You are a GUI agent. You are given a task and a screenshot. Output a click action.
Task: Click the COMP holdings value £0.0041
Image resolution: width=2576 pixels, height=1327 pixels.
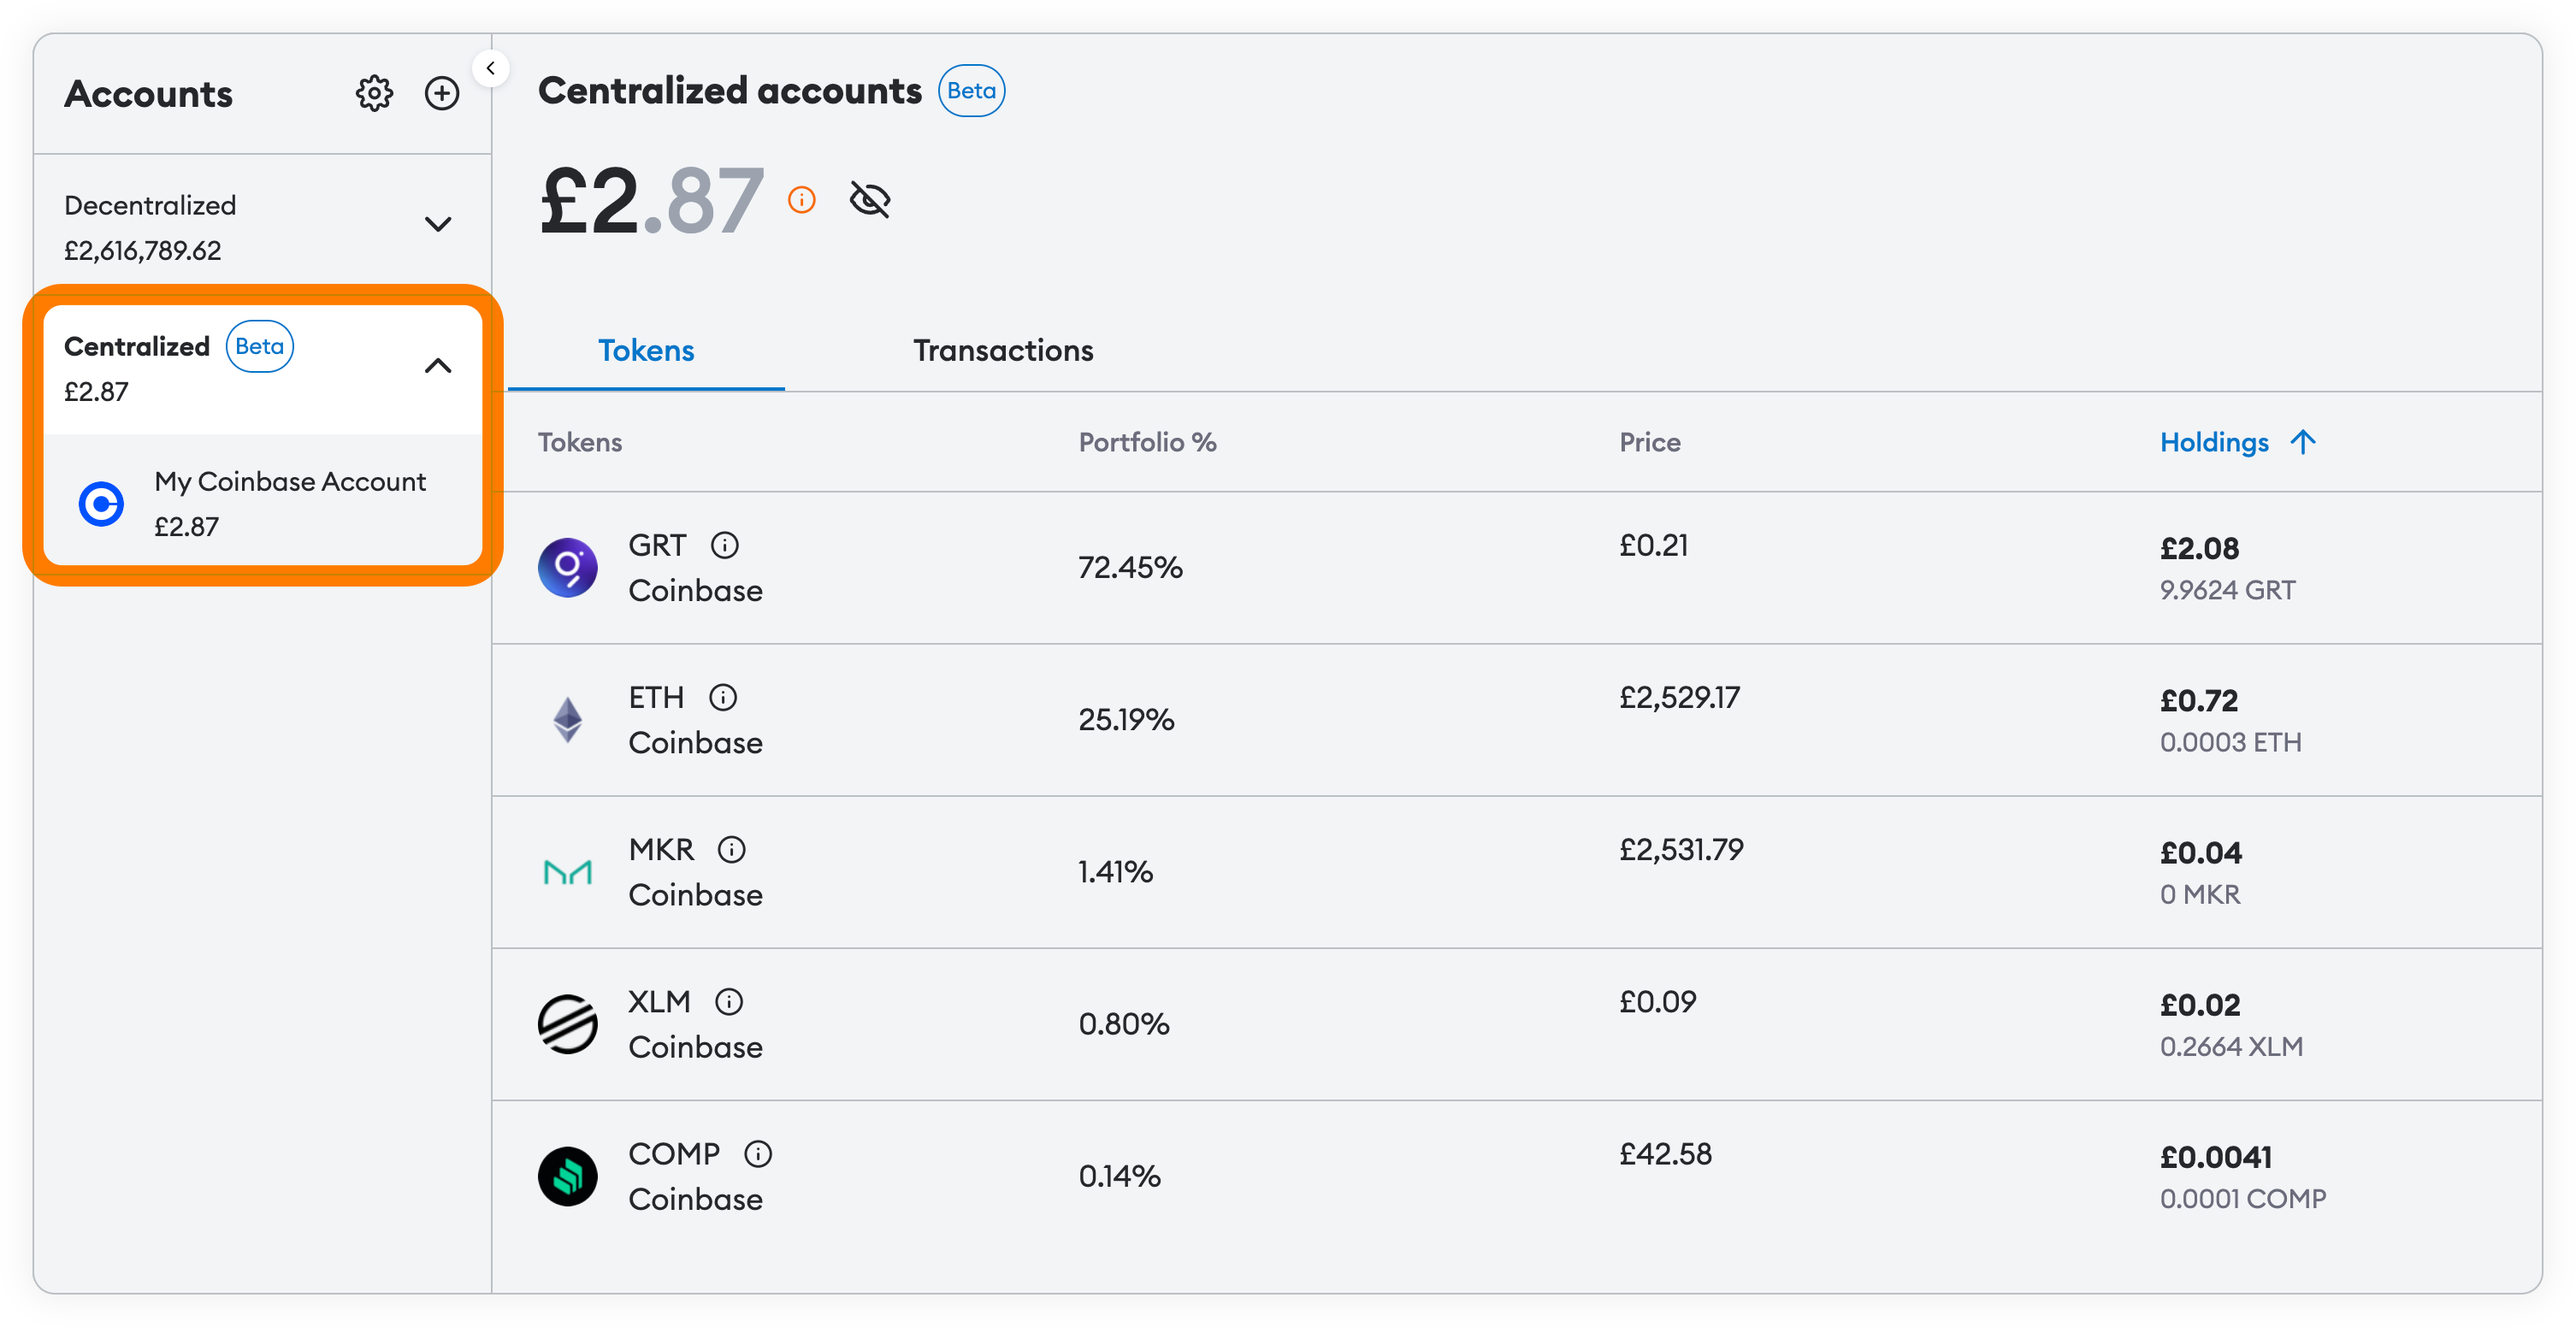tap(2215, 1157)
